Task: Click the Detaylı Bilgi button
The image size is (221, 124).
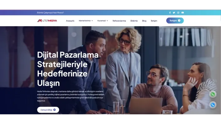Action: pyautogui.click(x=48, y=110)
